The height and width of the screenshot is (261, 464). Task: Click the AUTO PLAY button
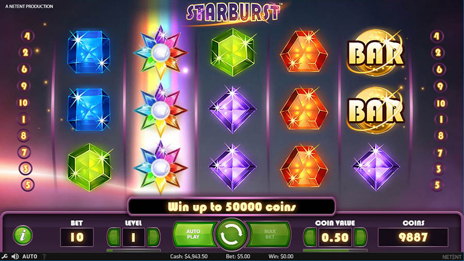pyautogui.click(x=194, y=234)
